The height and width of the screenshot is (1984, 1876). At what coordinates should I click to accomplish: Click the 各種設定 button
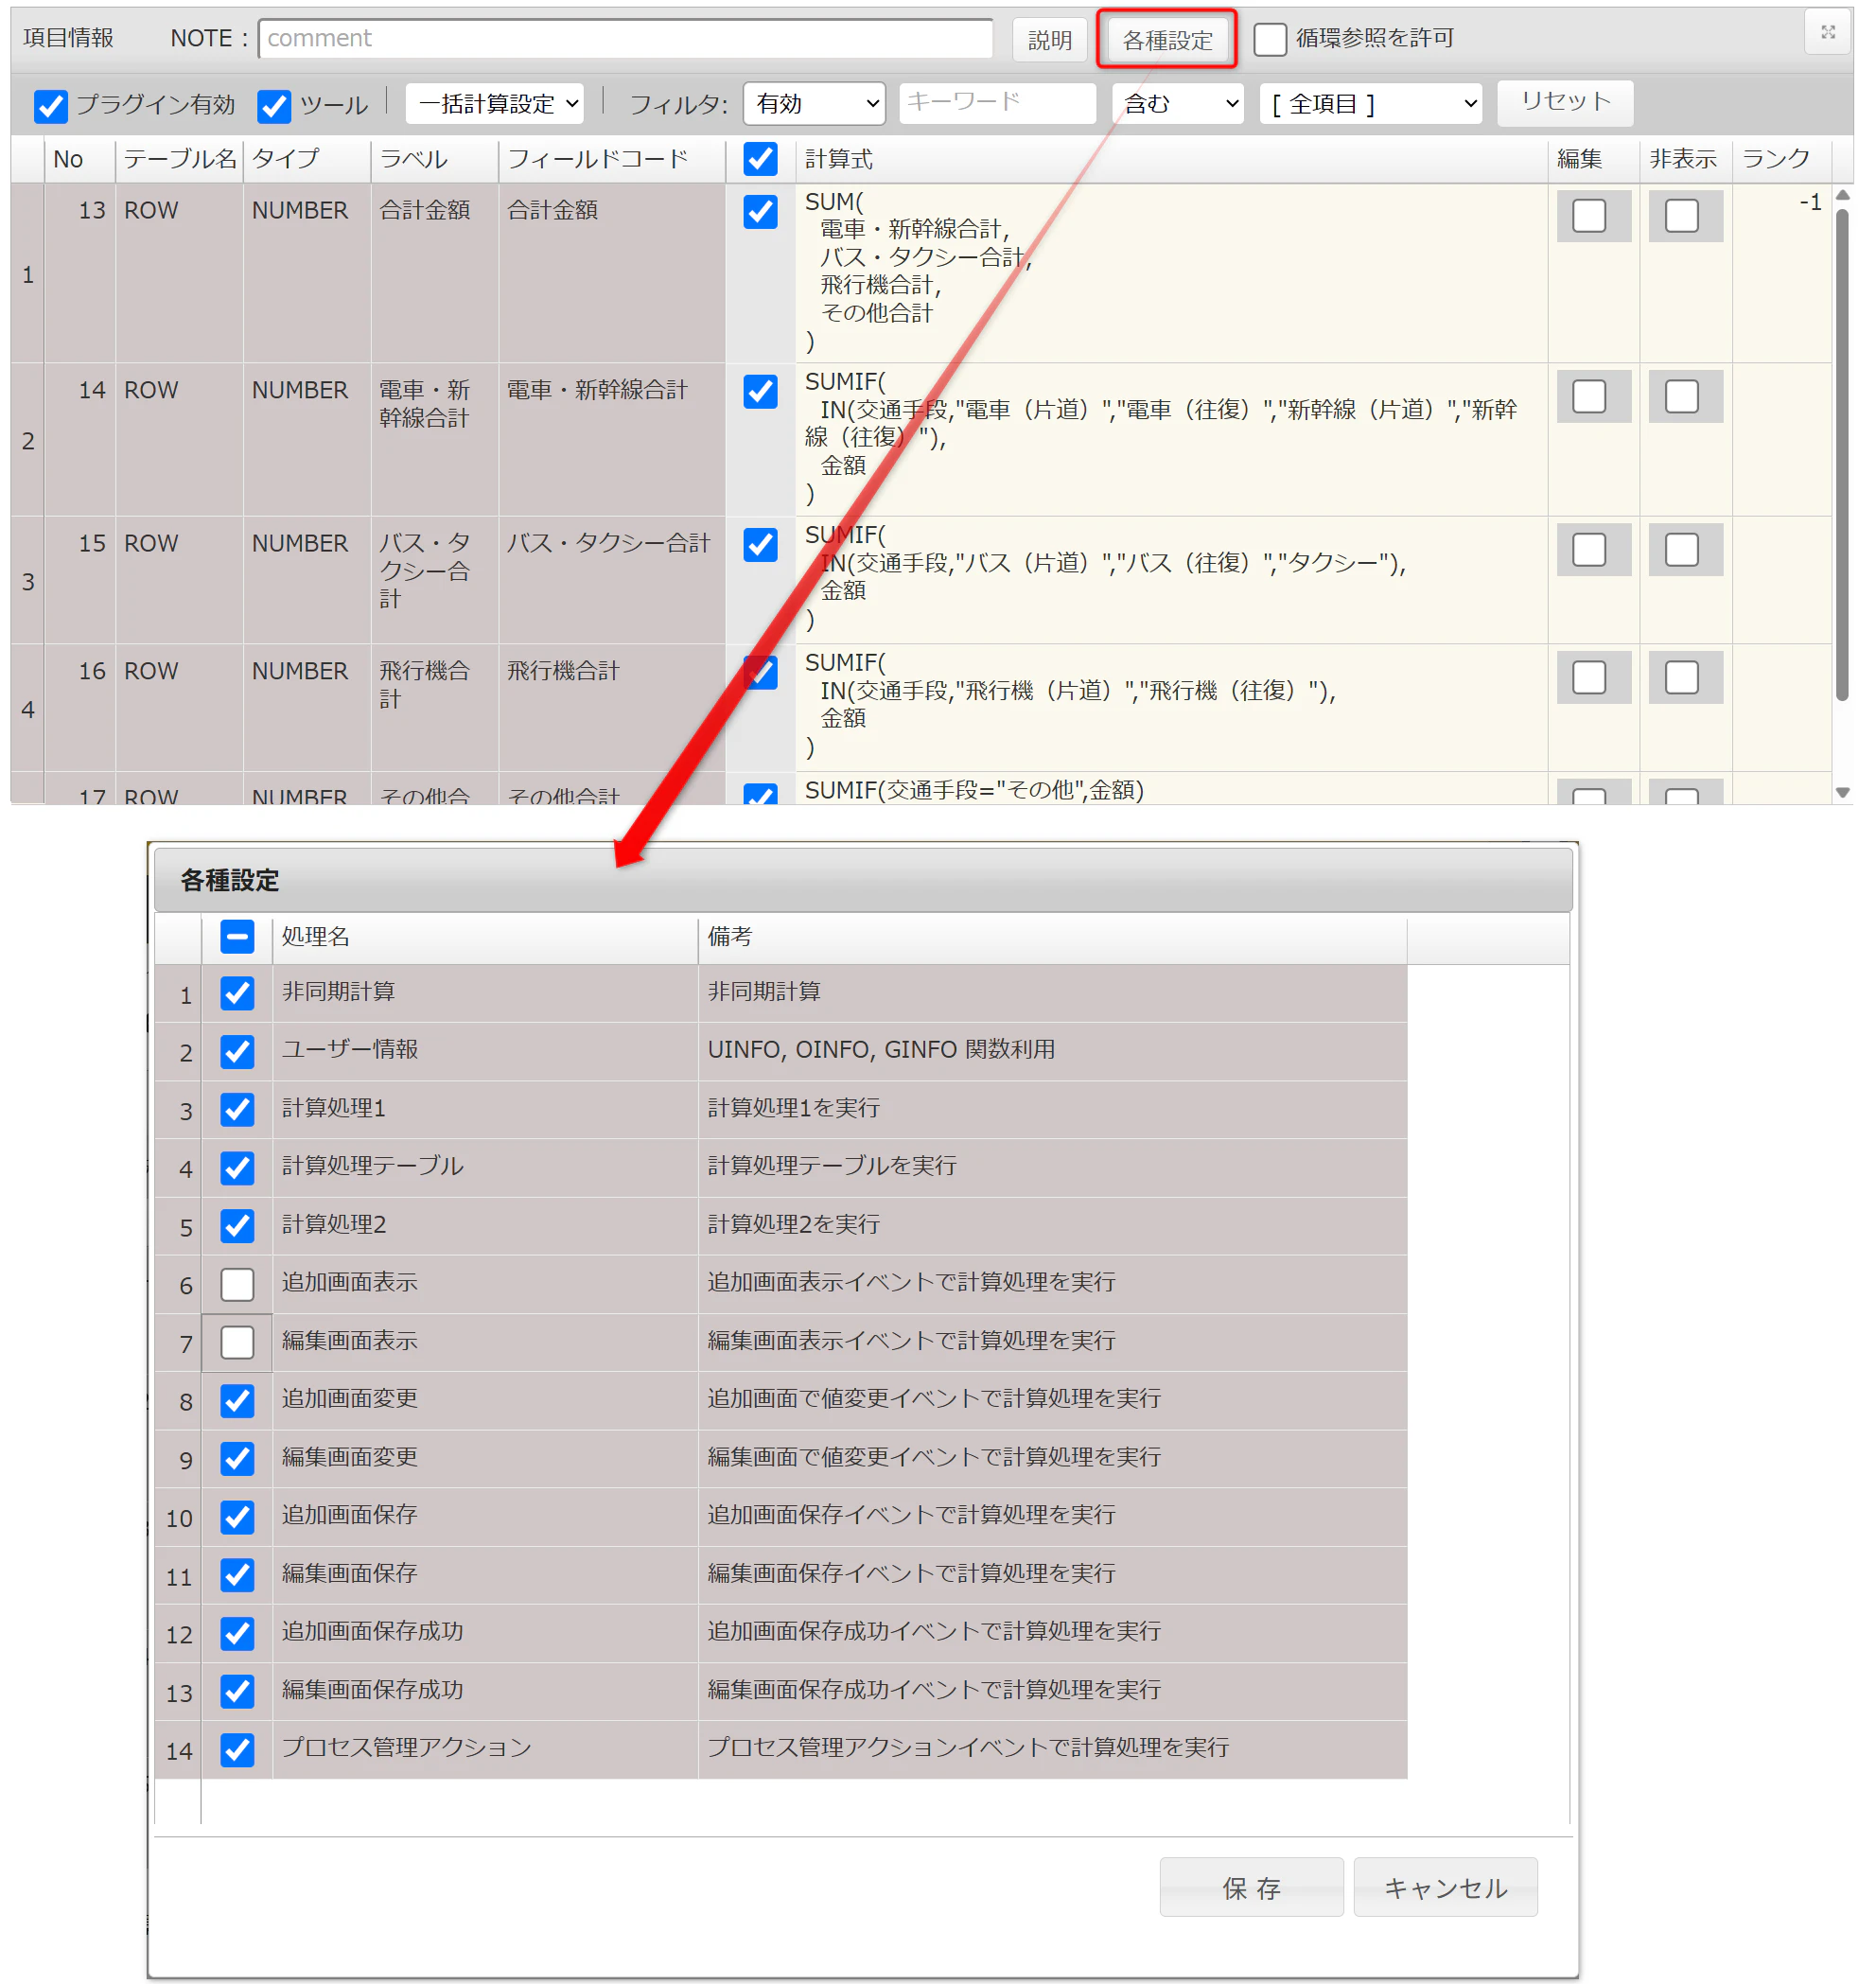pyautogui.click(x=1166, y=39)
